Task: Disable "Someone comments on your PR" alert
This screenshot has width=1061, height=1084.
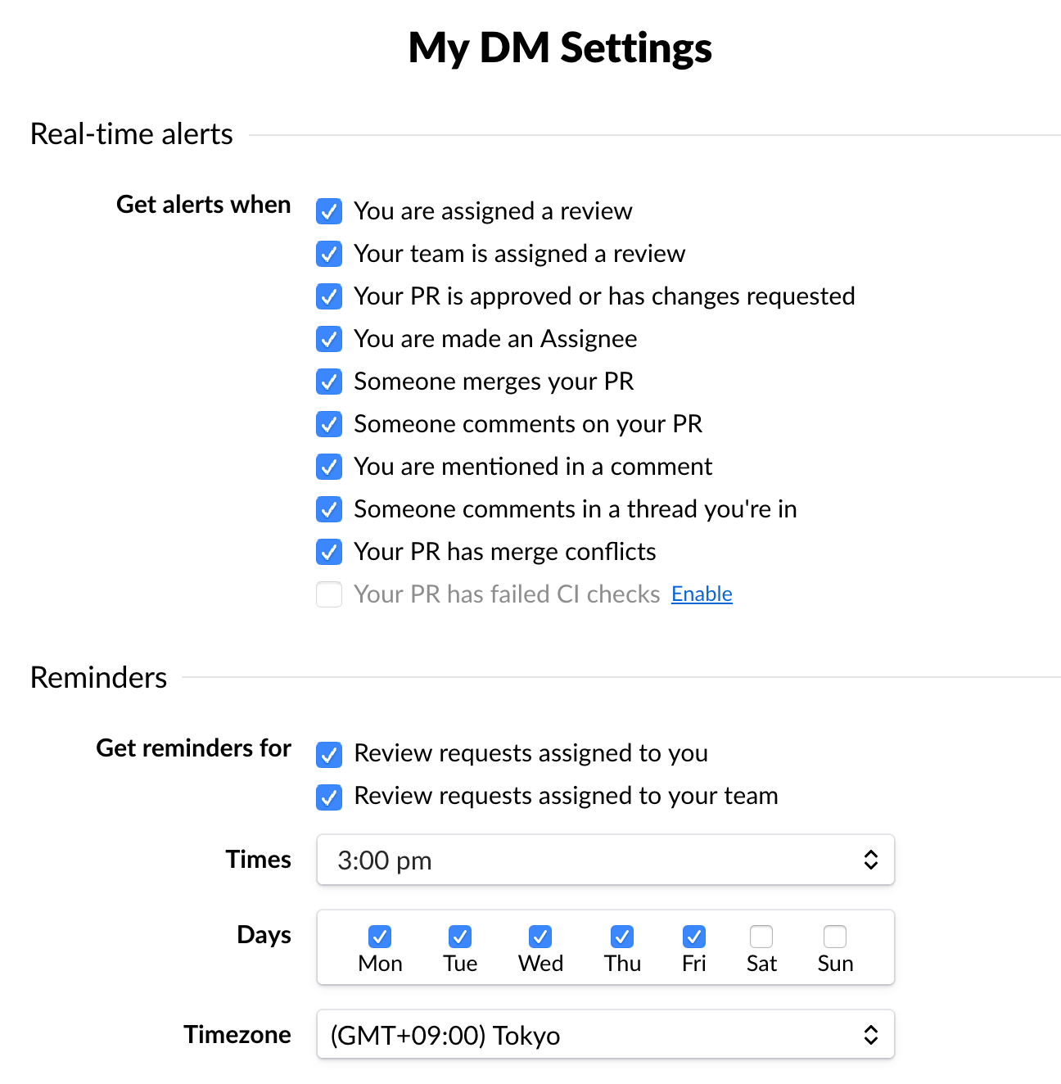Action: [329, 424]
